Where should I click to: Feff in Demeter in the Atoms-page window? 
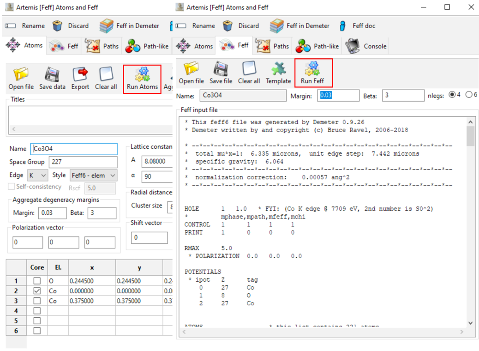(x=129, y=26)
